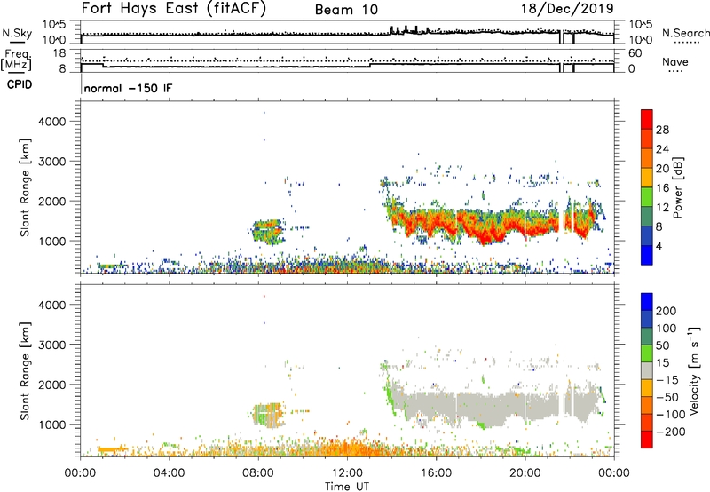The image size is (710, 492).
Task: Click the '3000' tick on the velocity plot
Action: [x=51, y=345]
